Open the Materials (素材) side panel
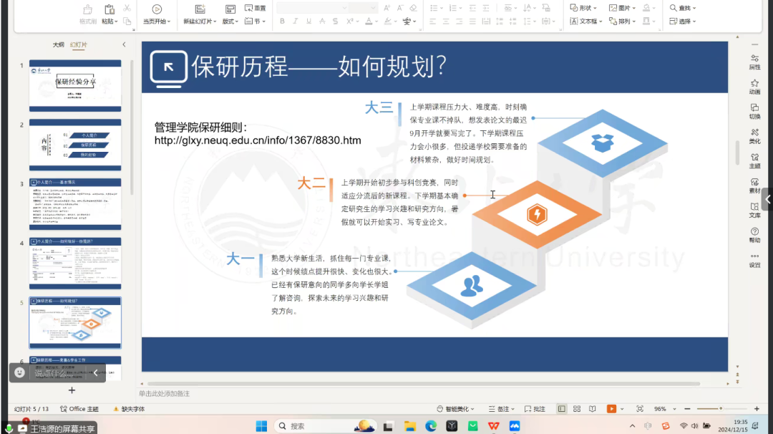Viewport: 773px width, 434px height. (x=754, y=186)
